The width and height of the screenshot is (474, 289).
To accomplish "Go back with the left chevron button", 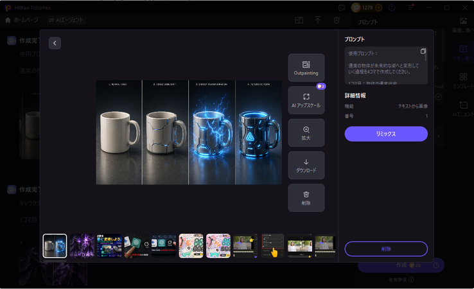I will point(55,43).
